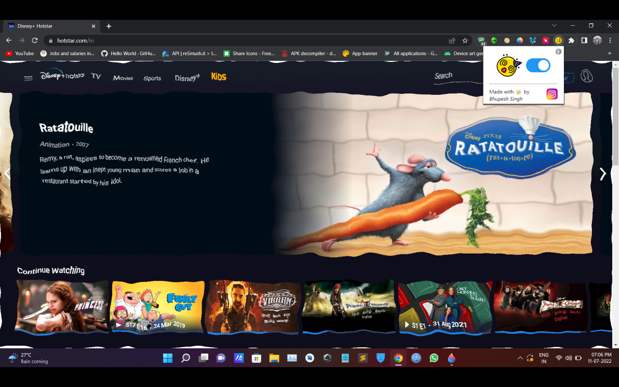Open the Hotstar user profile icon
Viewport: 619px width, 387px height.
click(x=587, y=76)
